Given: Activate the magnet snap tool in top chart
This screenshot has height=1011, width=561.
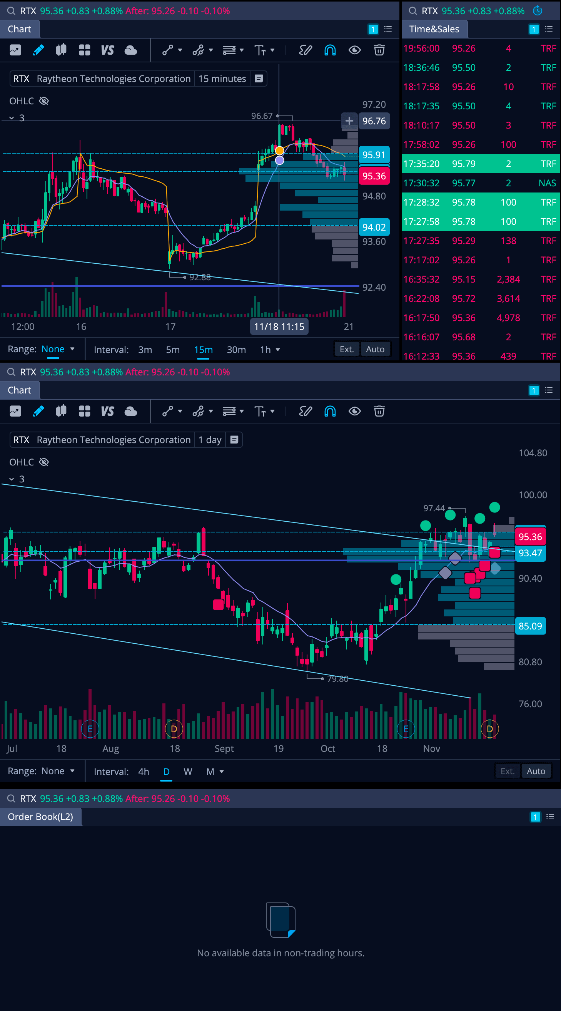Looking at the screenshot, I should click(330, 50).
